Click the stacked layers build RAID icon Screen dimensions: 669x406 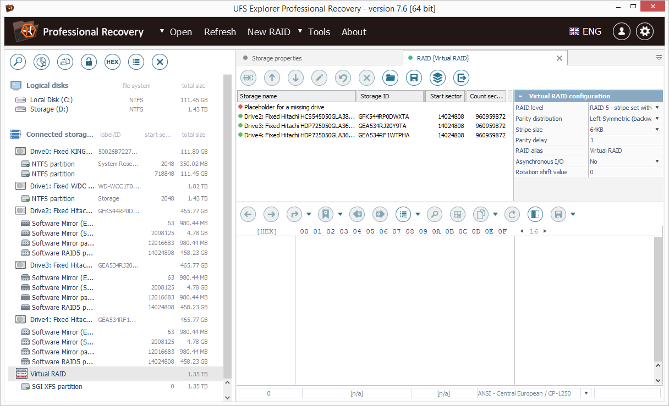[x=437, y=78]
